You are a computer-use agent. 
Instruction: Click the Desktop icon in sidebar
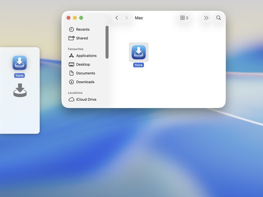tap(71, 64)
